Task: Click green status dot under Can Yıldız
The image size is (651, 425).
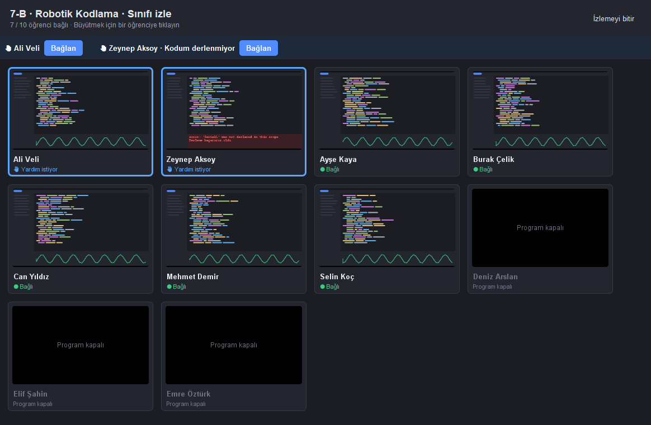Action: pos(16,286)
